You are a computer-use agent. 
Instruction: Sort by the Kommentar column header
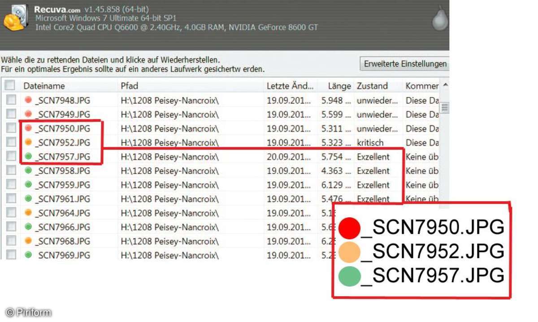click(421, 86)
